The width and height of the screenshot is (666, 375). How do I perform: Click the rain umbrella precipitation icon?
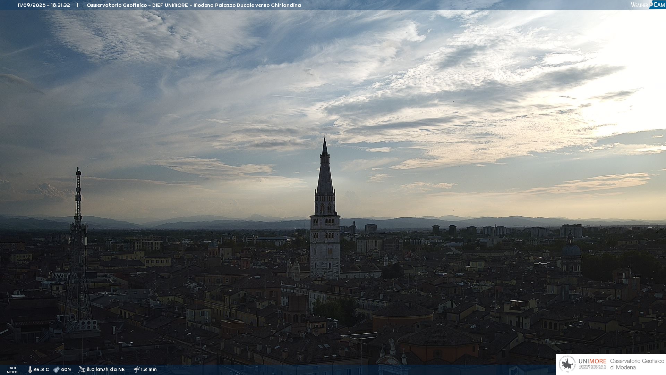[136, 369]
